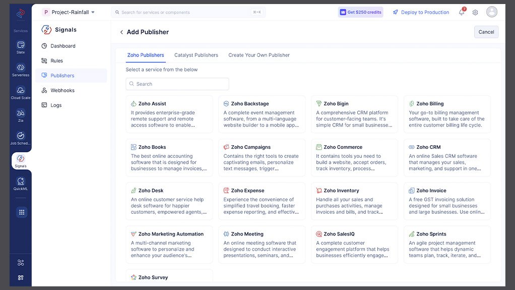Select the Zoho Desk description text
The height and width of the screenshot is (290, 515).
click(x=169, y=205)
